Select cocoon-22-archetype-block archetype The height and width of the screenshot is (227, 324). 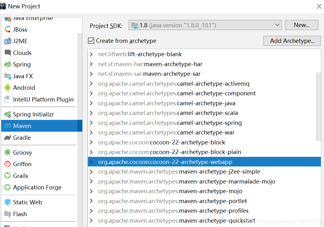pos(204,142)
